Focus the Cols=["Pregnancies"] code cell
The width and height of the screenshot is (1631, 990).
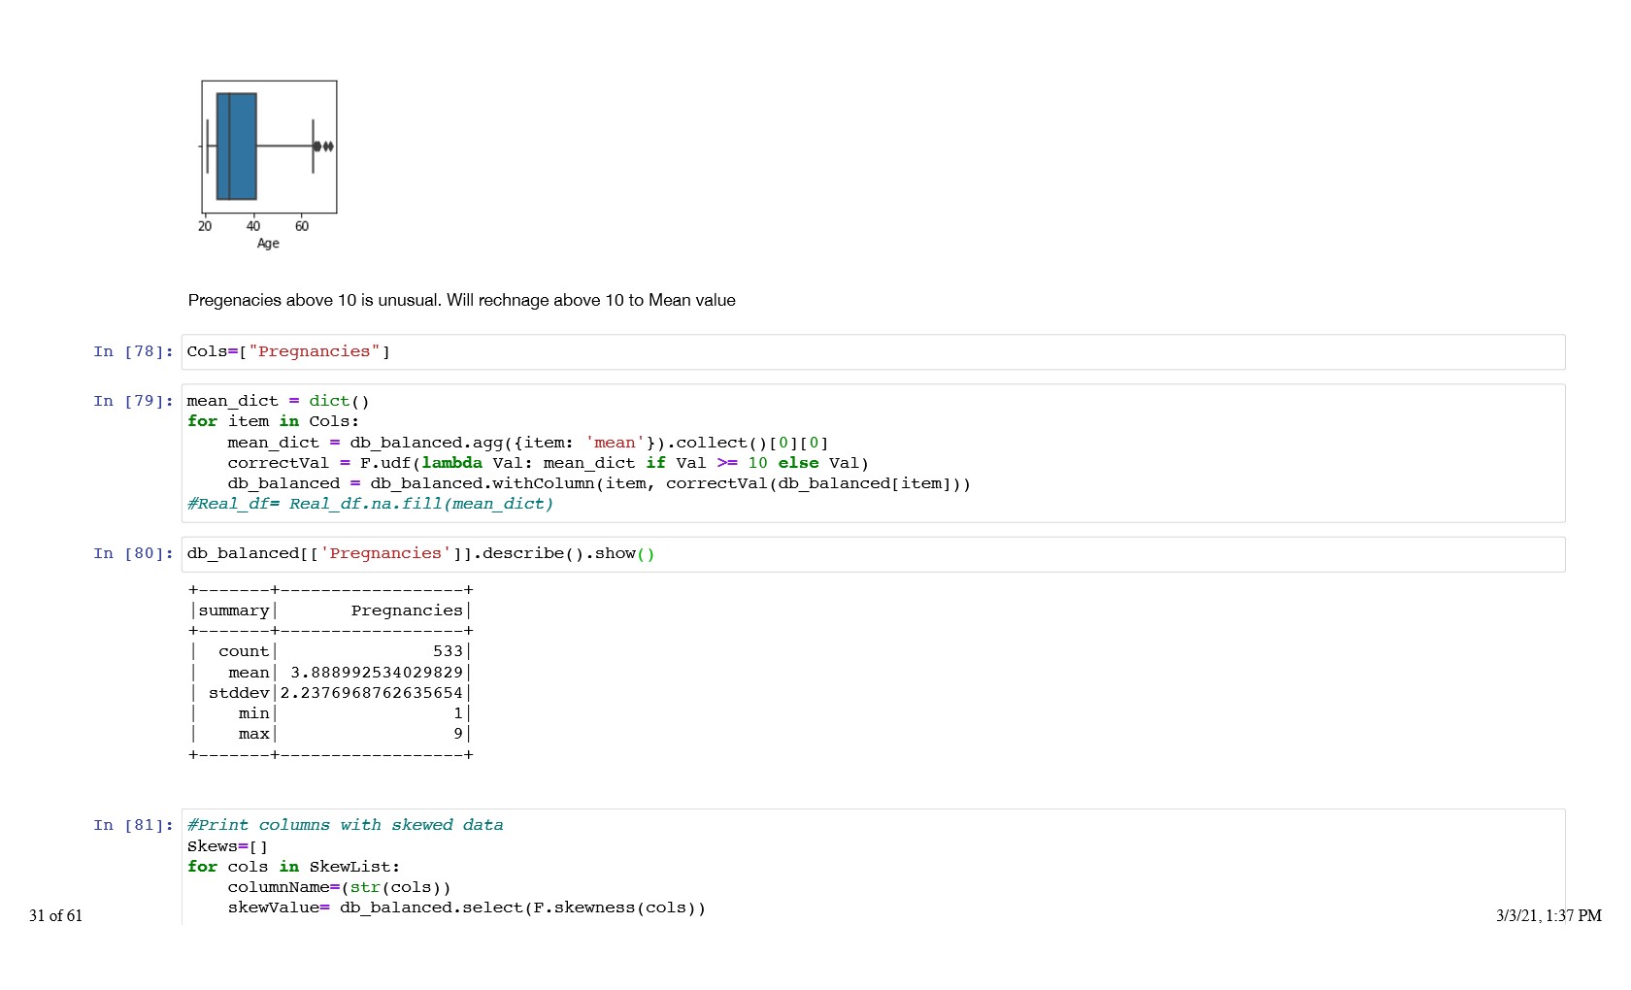[x=872, y=352]
